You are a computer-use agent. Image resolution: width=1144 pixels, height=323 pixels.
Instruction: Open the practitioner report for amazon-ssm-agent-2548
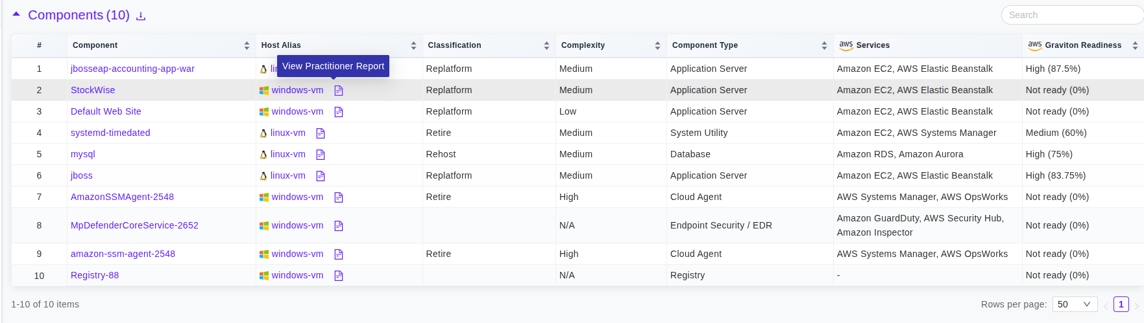point(339,254)
